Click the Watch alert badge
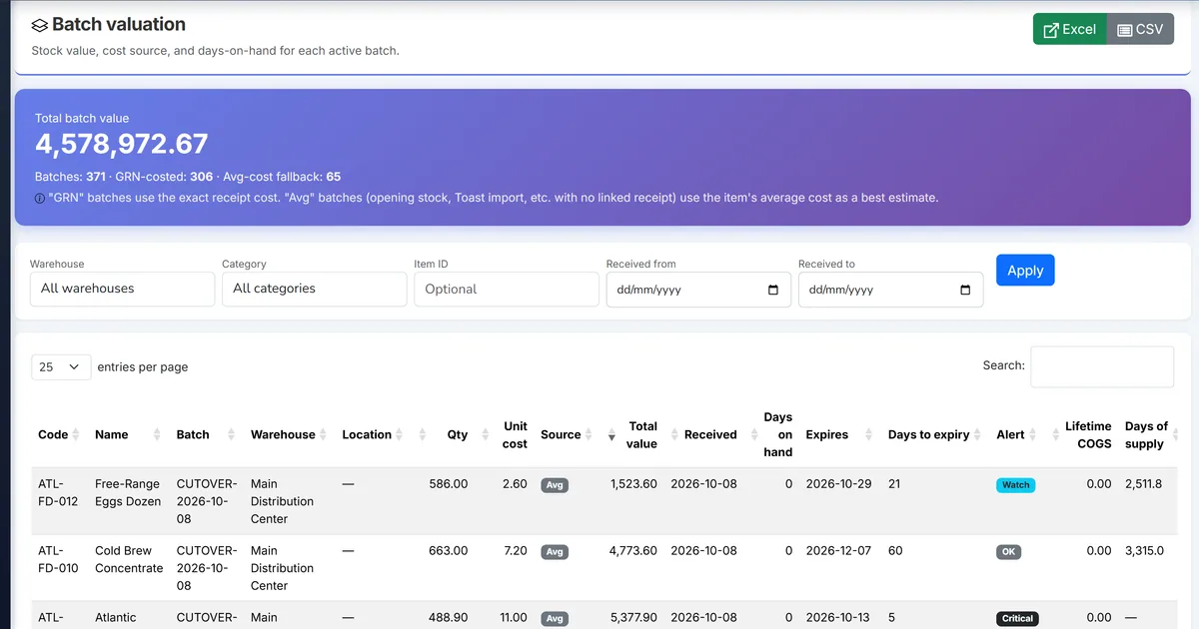Screen dimensions: 1199x629 (x=1016, y=485)
